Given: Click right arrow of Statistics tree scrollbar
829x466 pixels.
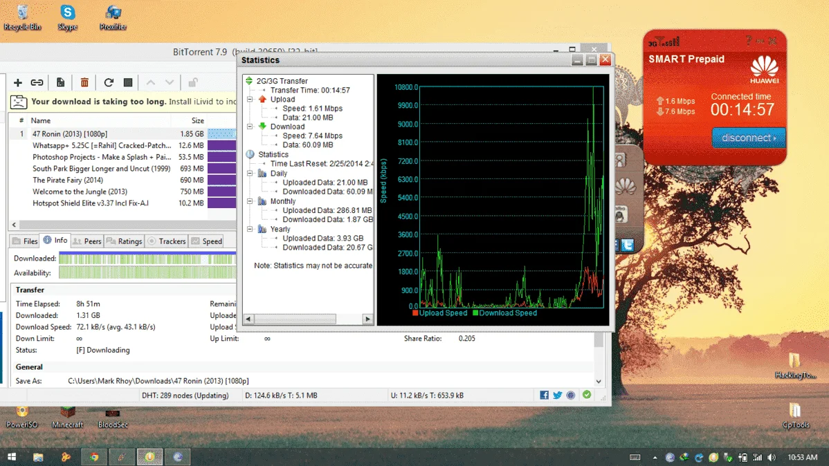Looking at the screenshot, I should [x=367, y=319].
